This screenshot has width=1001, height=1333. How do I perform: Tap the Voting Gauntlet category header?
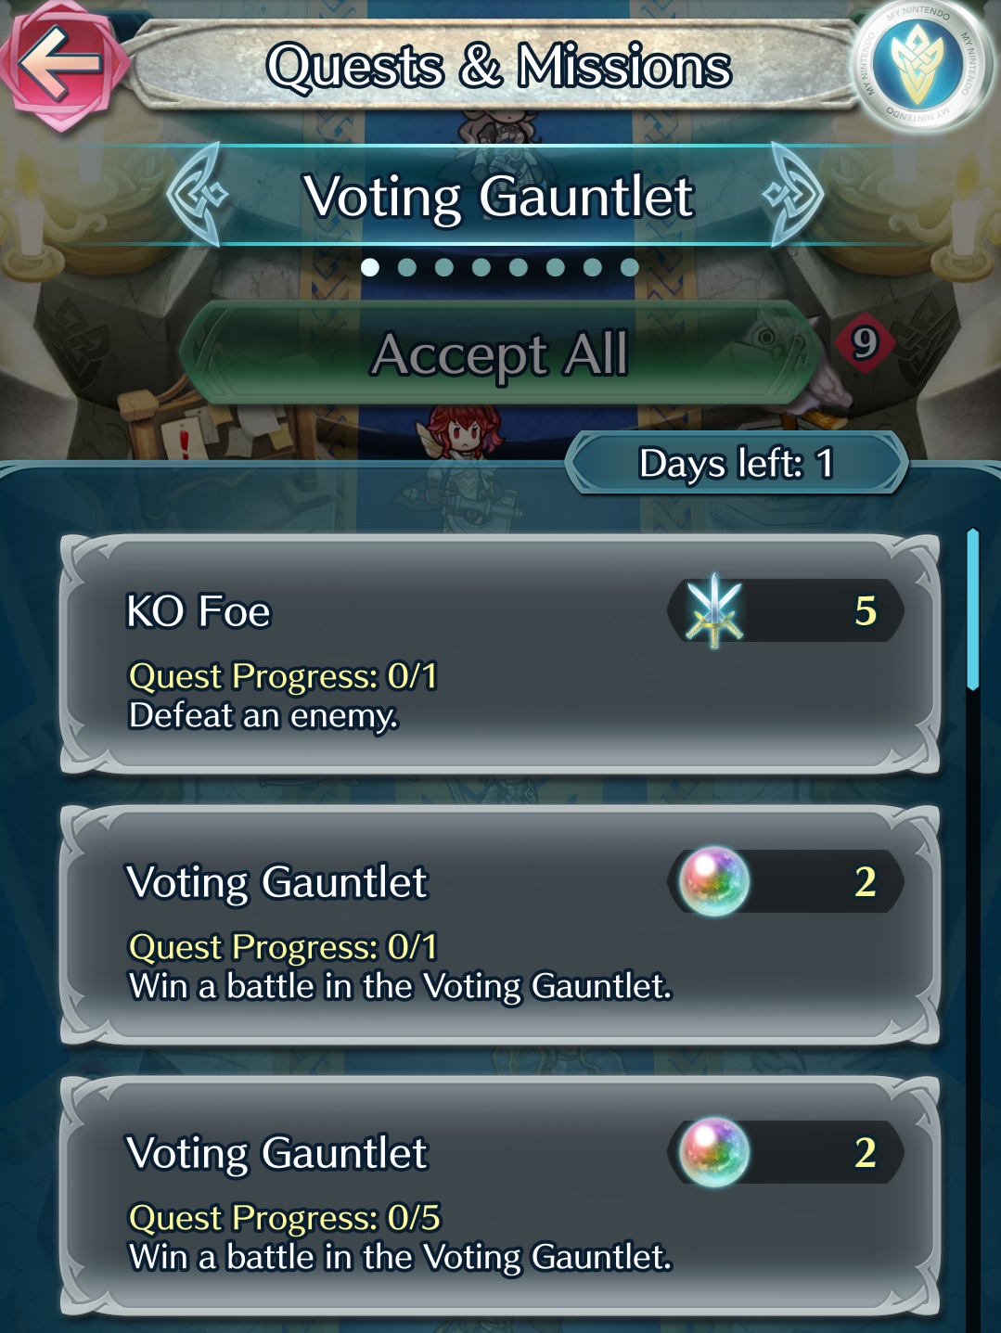[499, 196]
